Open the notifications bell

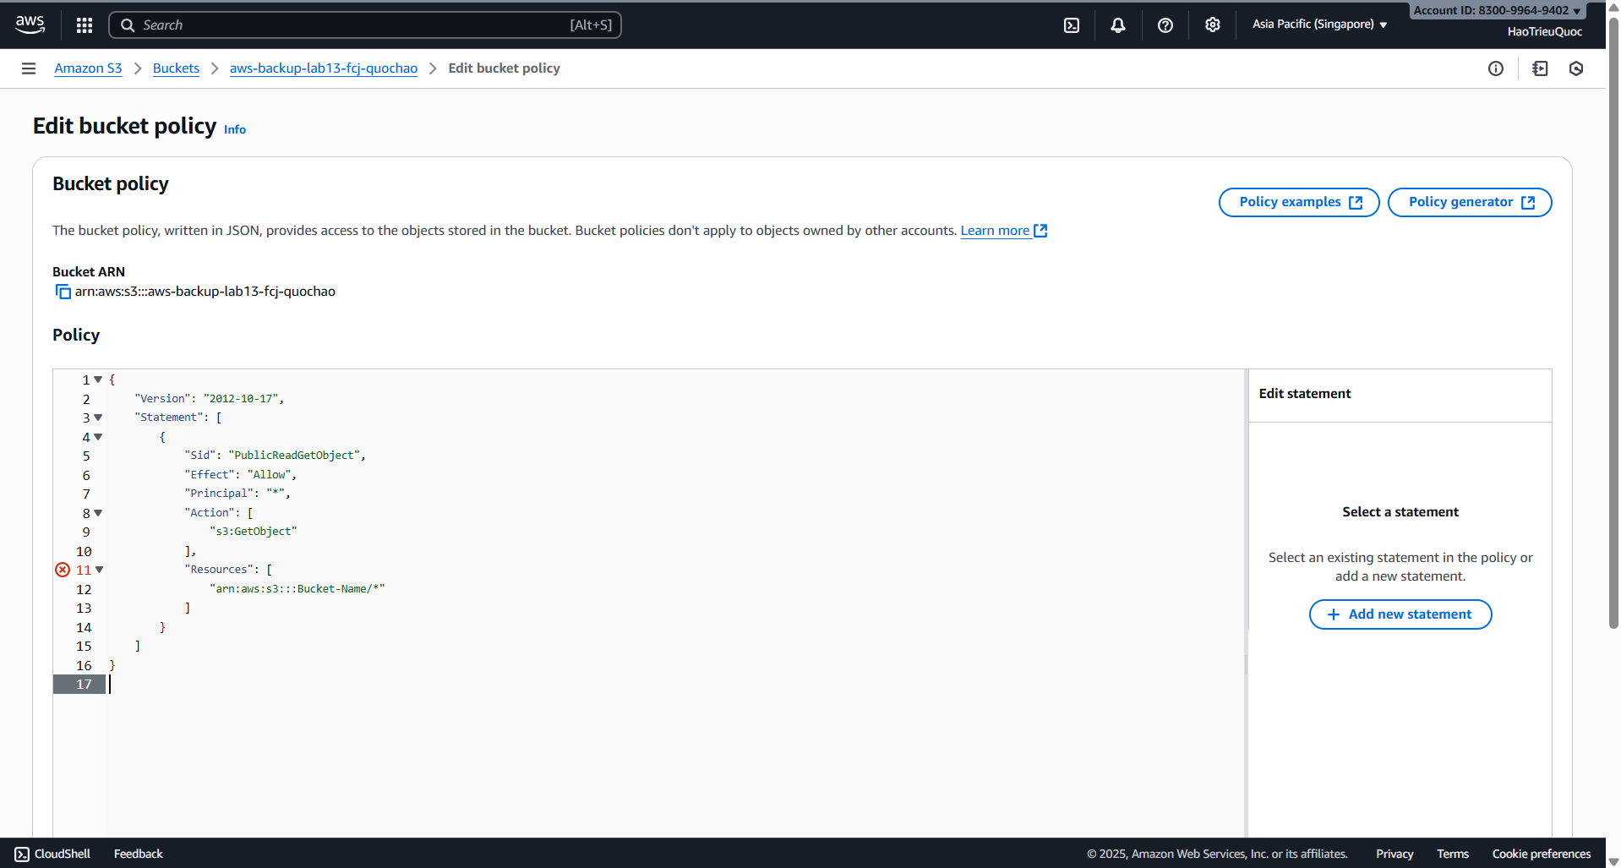[1117, 25]
